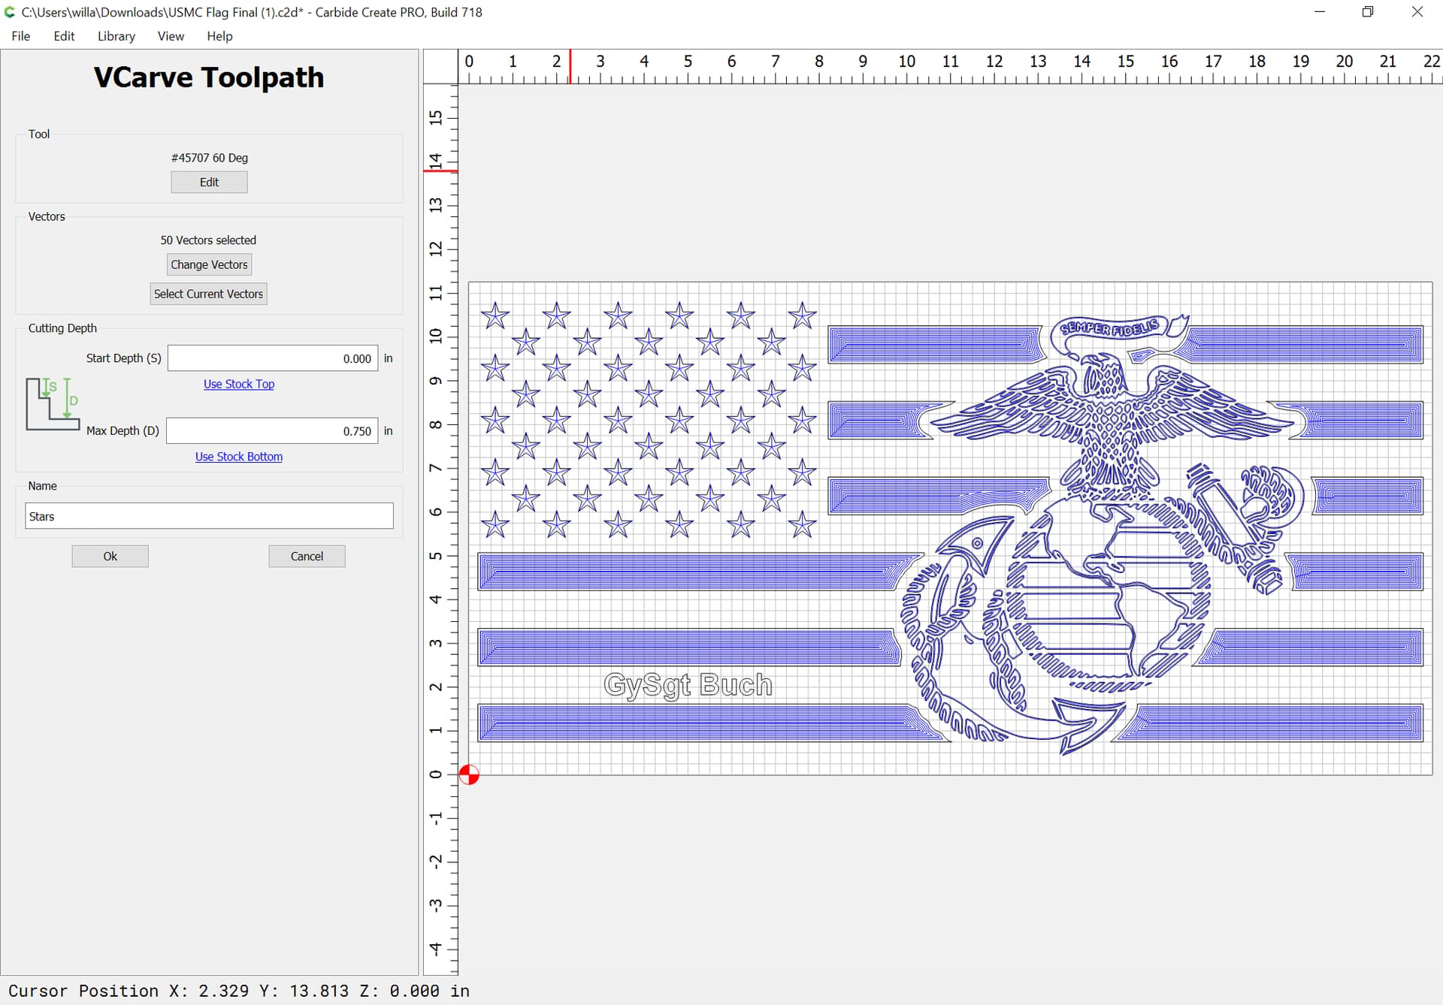
Task: Click the Start Depth input field
Action: point(272,358)
